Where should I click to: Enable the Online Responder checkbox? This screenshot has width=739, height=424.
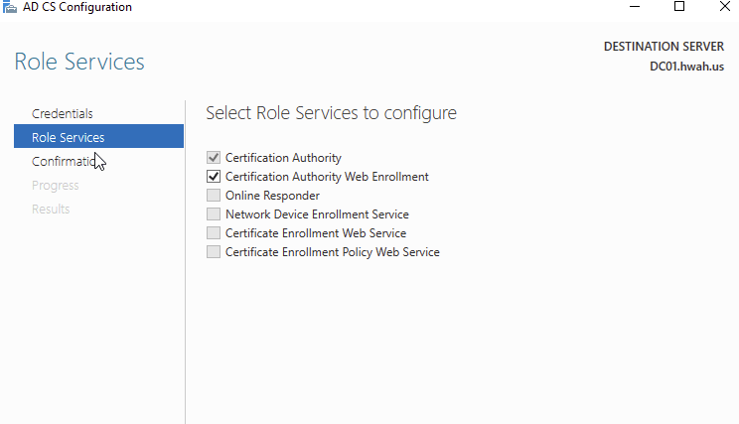coord(214,196)
